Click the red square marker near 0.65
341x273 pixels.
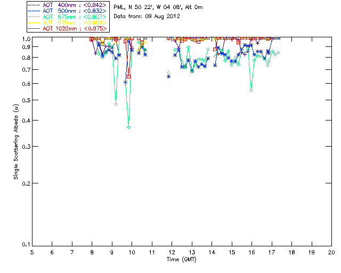129,76
